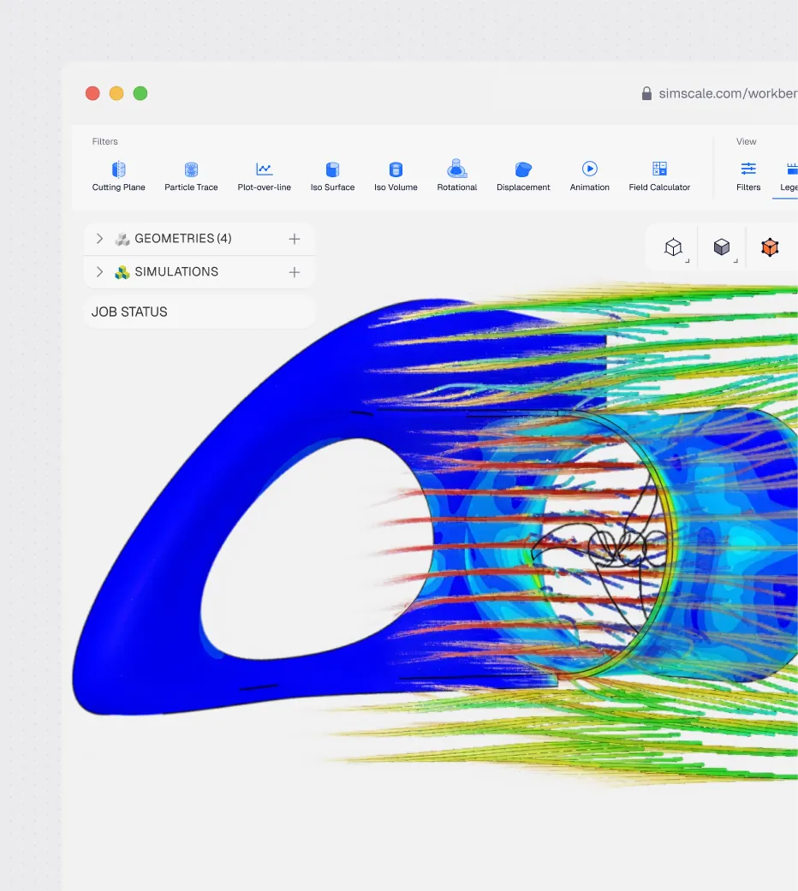This screenshot has width=798, height=891.
Task: Apply the Displacement filter
Action: click(523, 176)
